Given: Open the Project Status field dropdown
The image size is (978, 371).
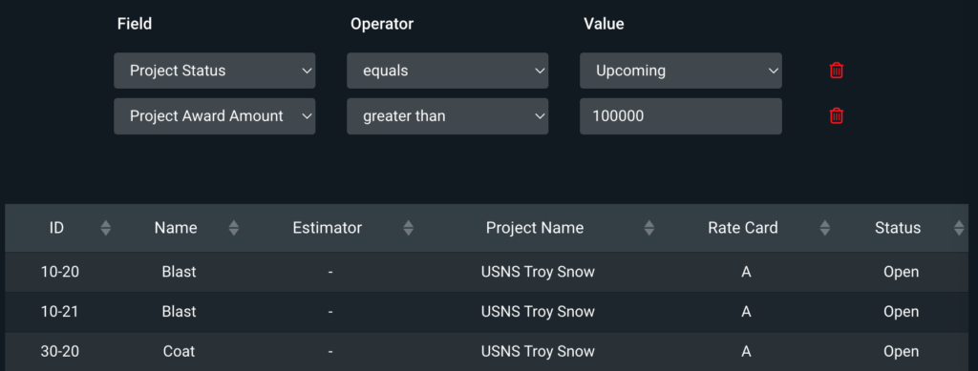Looking at the screenshot, I should (215, 71).
